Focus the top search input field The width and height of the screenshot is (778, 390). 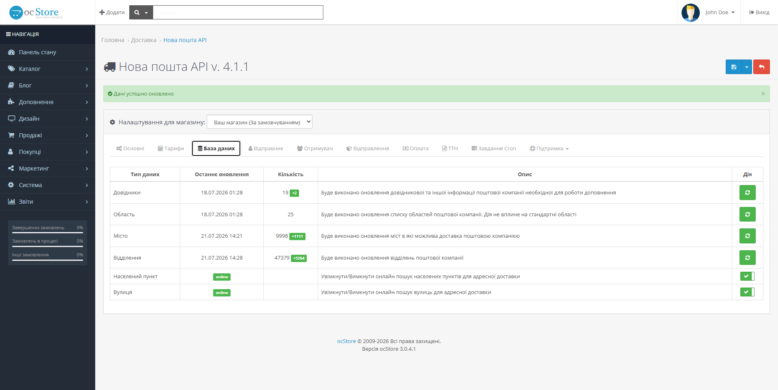pyautogui.click(x=238, y=13)
